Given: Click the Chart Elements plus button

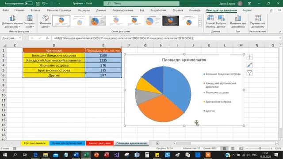Looking at the screenshot, I should pos(249,57).
